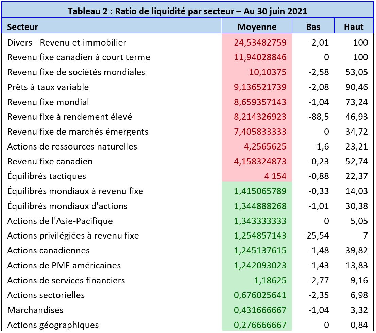Click 'Revenu fixe canadien à court terme'

[x=79, y=57]
